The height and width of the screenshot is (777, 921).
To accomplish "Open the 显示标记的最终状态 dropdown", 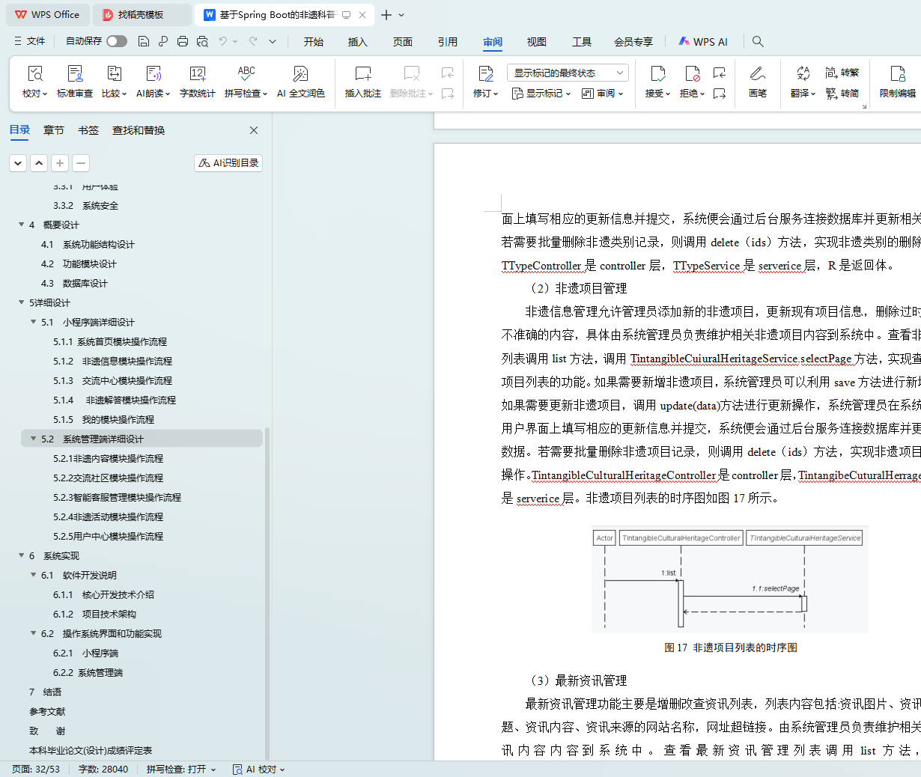I will coord(568,73).
